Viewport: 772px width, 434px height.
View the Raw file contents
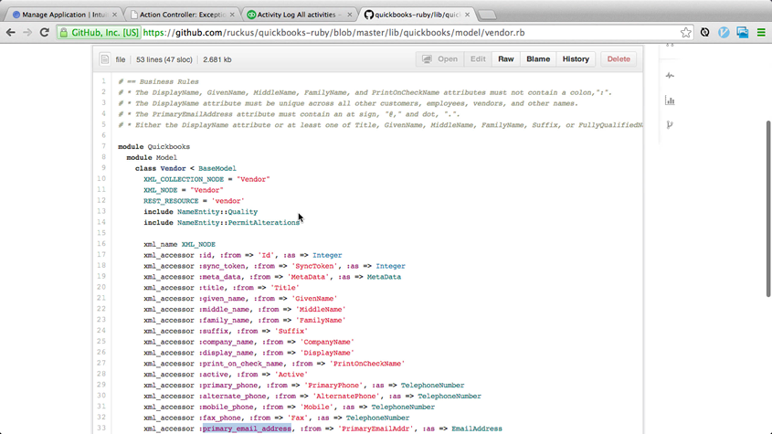click(x=505, y=59)
